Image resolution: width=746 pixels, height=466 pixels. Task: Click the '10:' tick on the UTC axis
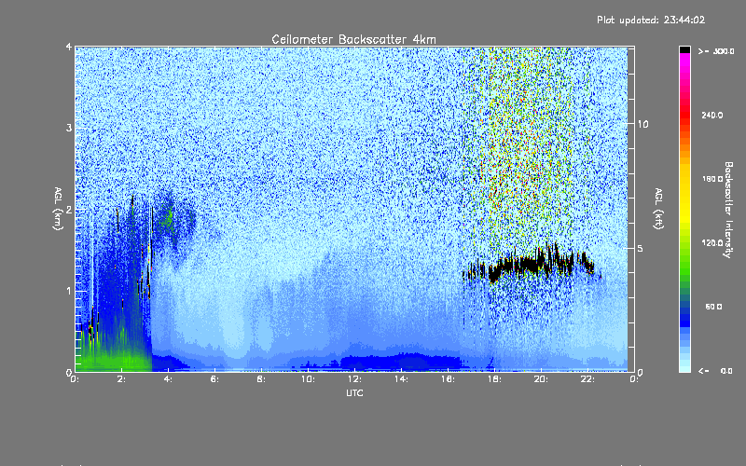click(x=308, y=379)
